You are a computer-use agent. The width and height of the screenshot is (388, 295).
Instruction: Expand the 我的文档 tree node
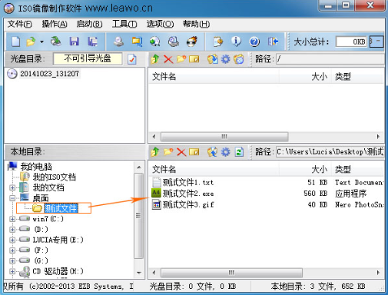click(x=12, y=187)
